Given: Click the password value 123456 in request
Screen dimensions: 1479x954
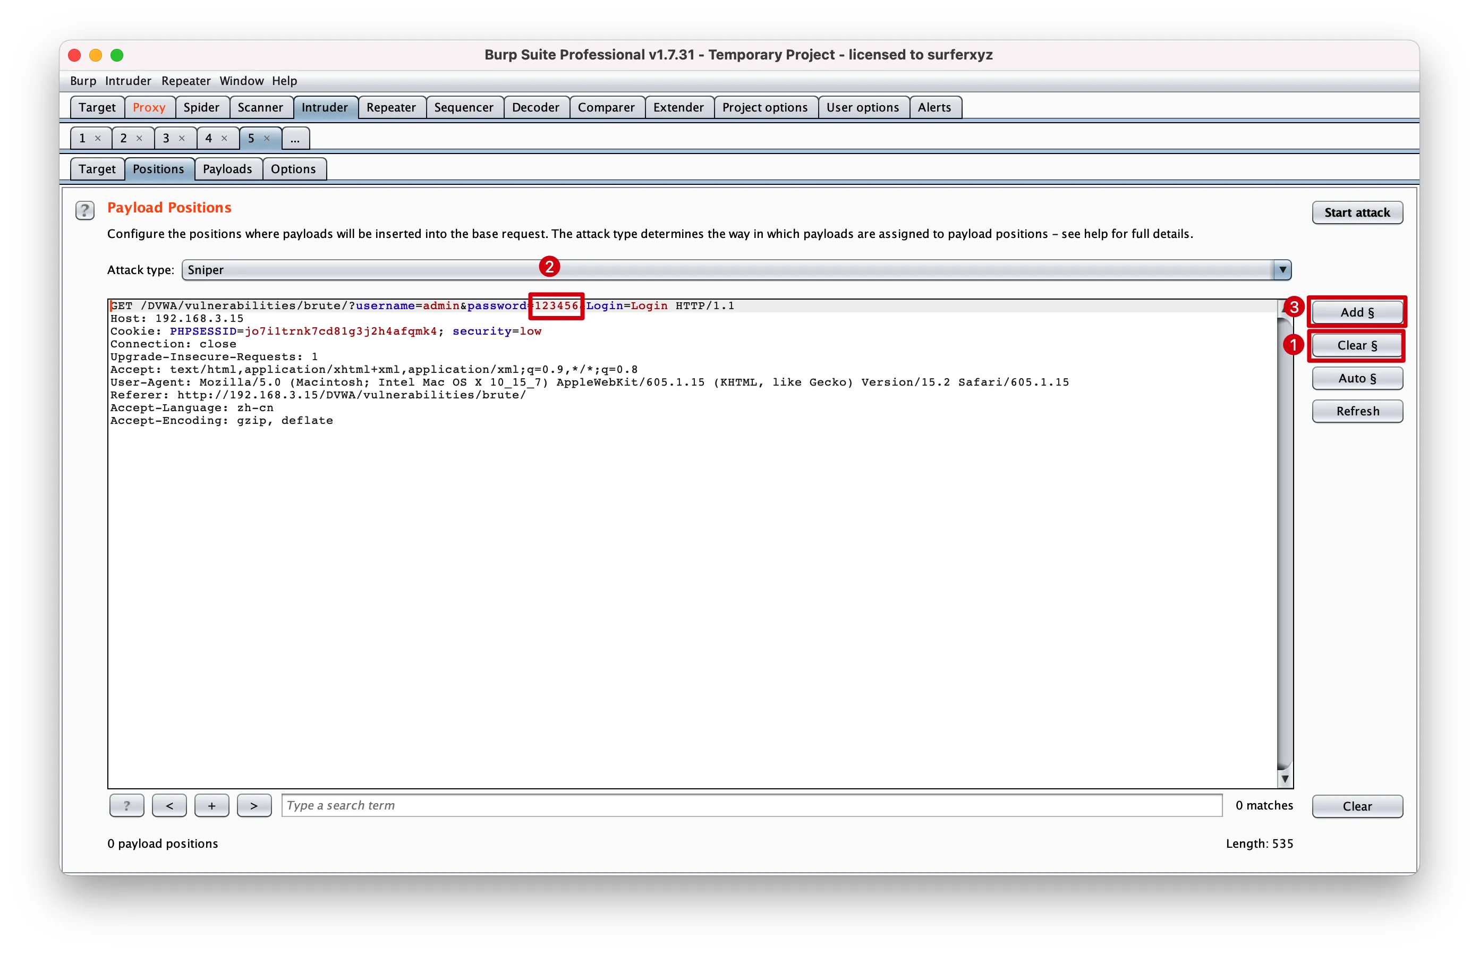Looking at the screenshot, I should pos(556,306).
